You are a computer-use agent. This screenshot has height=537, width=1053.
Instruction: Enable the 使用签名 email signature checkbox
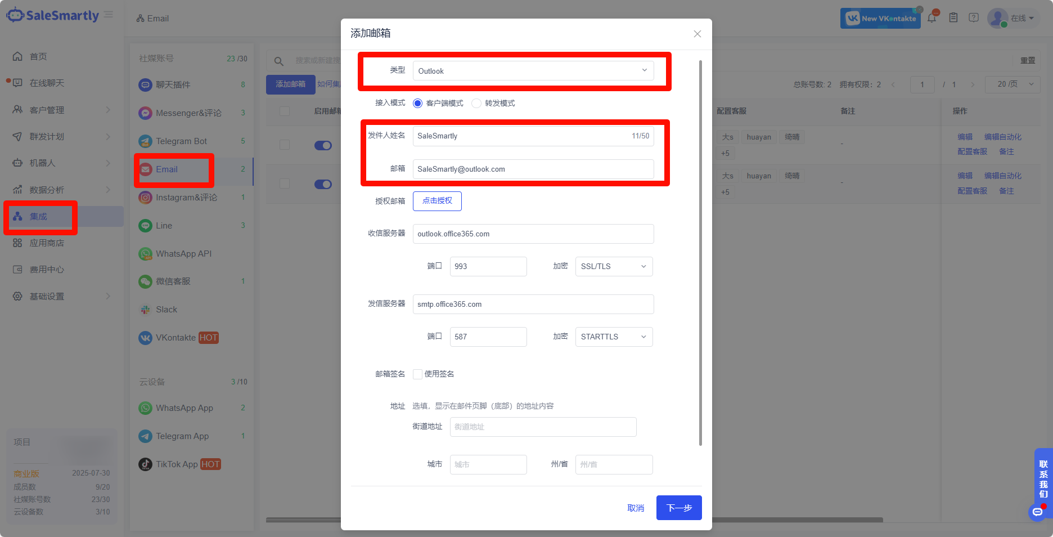pos(417,374)
